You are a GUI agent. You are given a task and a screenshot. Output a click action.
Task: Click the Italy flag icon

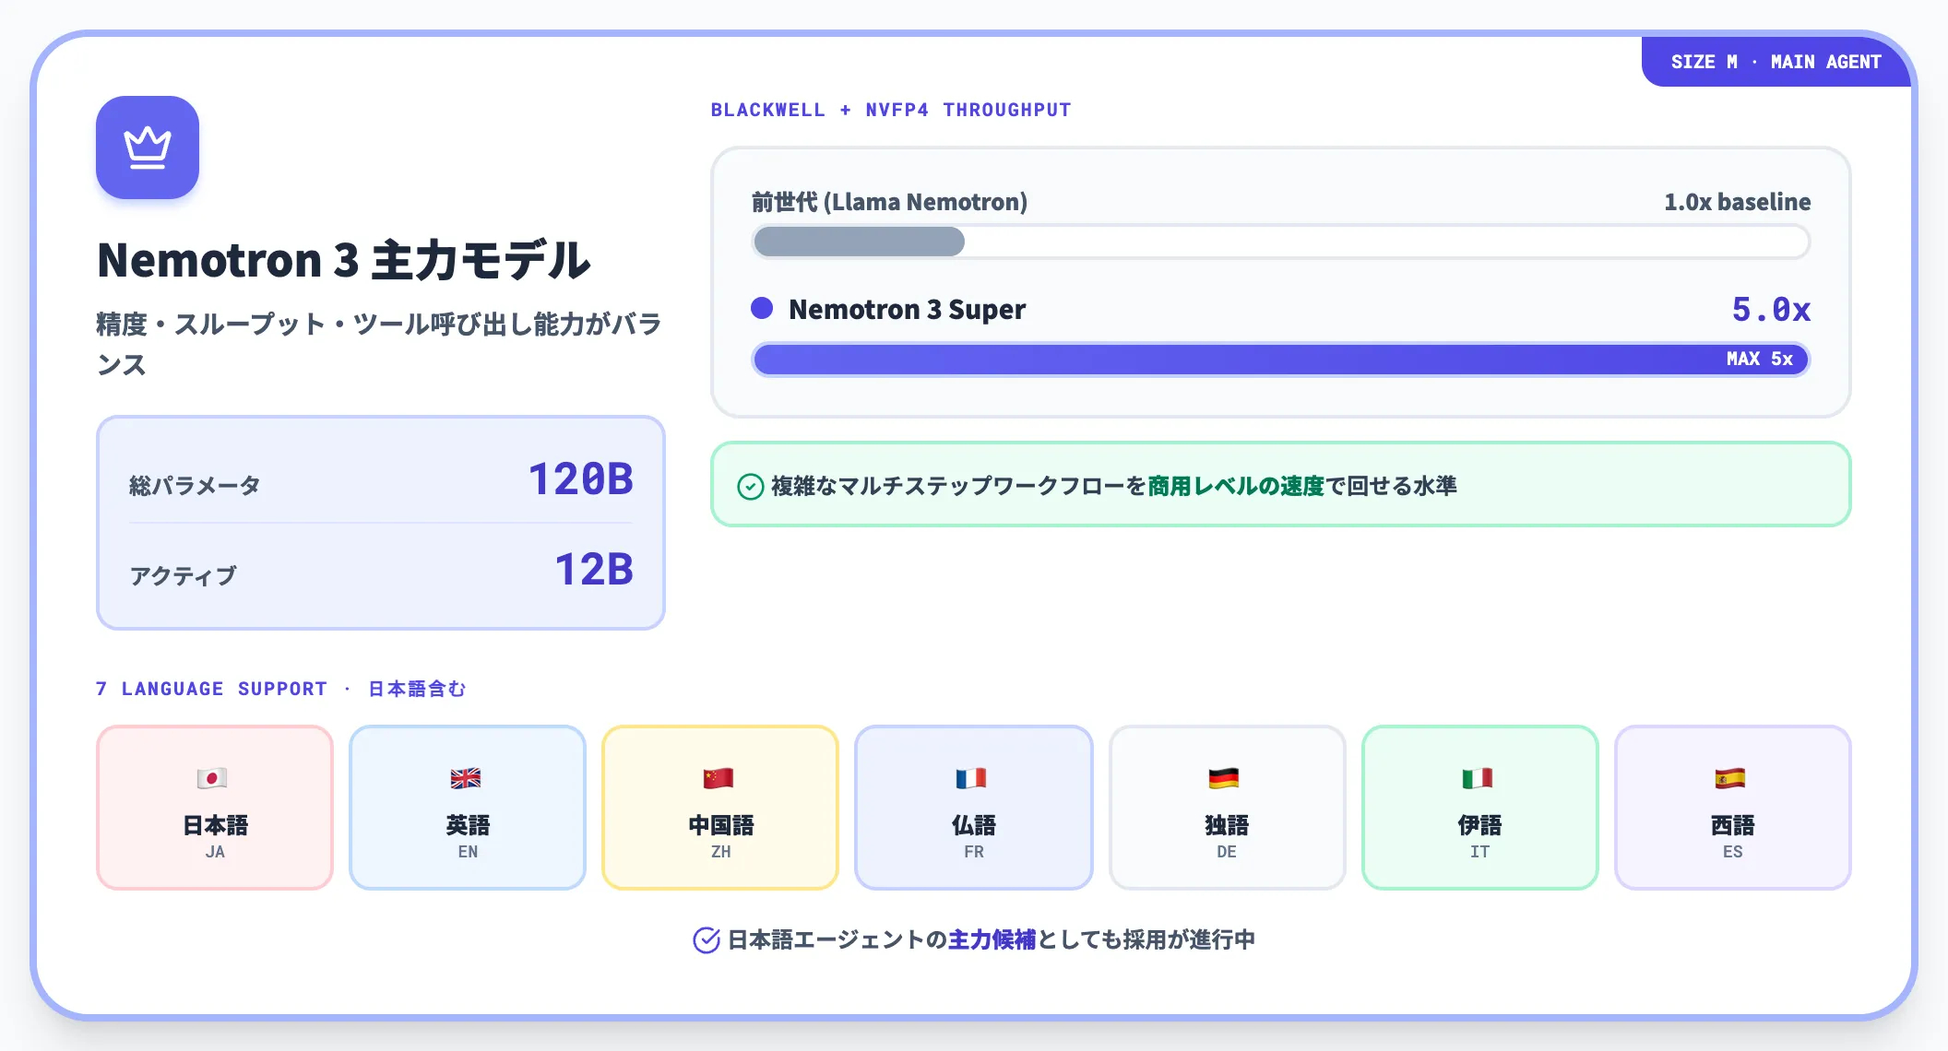1478,778
